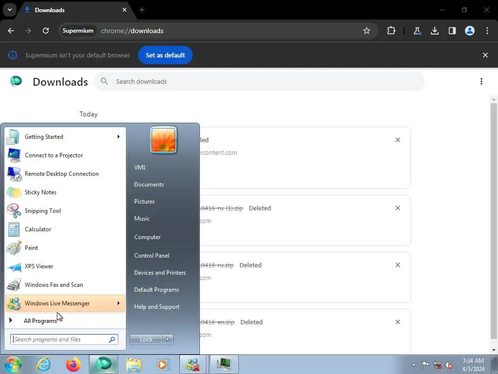Viewport: 498px width, 374px height.
Task: Click the user account flower picture
Action: coord(163,140)
